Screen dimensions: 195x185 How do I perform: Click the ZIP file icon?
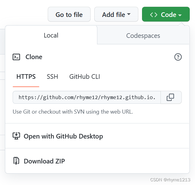[x=16, y=161]
